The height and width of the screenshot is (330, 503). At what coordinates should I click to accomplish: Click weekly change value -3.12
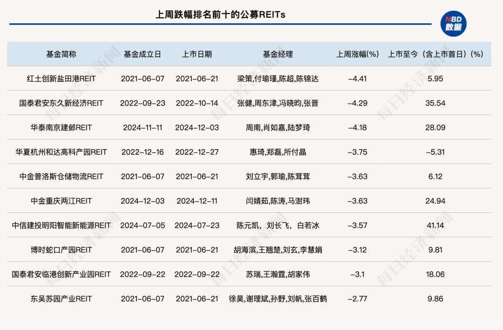[357, 250]
